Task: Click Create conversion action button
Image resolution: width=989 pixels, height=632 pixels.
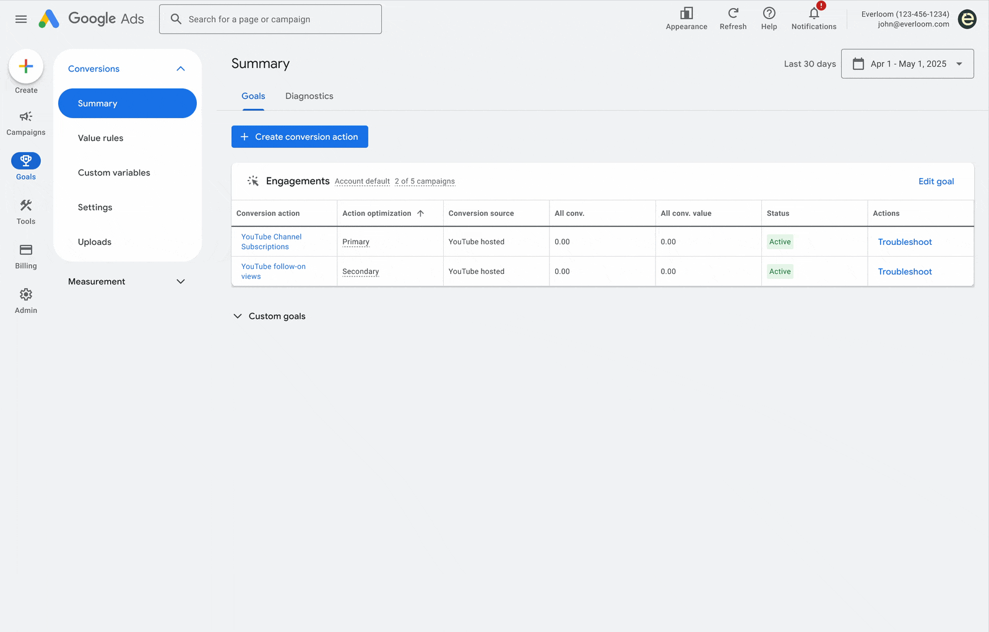Action: click(x=300, y=137)
